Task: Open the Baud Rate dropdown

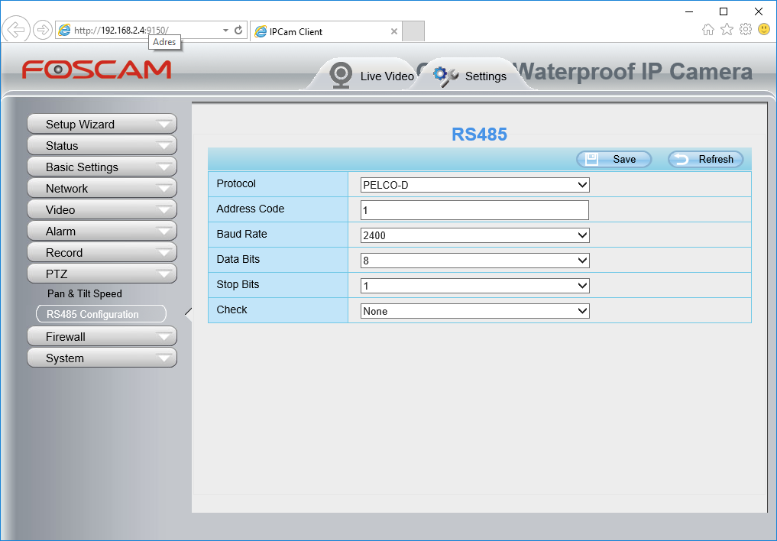Action: pyautogui.click(x=474, y=235)
